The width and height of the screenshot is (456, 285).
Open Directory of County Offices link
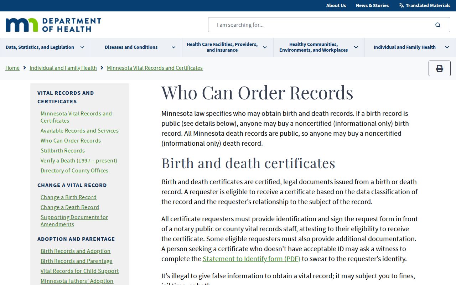pos(74,171)
